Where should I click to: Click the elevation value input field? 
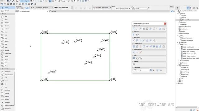click(141, 9)
